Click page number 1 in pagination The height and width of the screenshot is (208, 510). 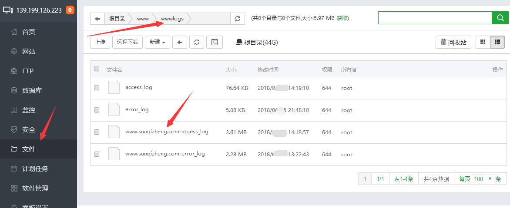[365, 179]
